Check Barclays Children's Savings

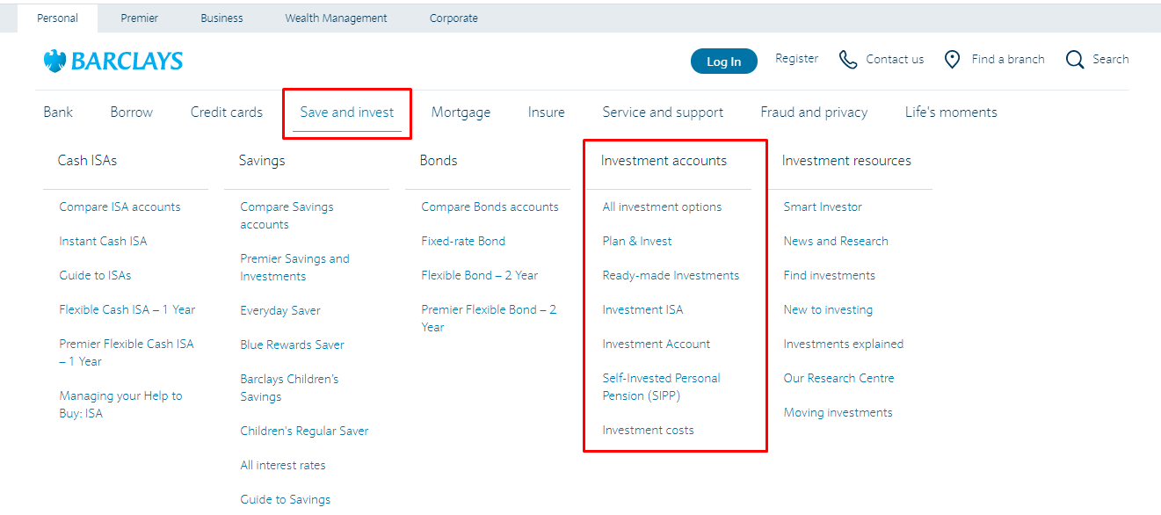289,388
